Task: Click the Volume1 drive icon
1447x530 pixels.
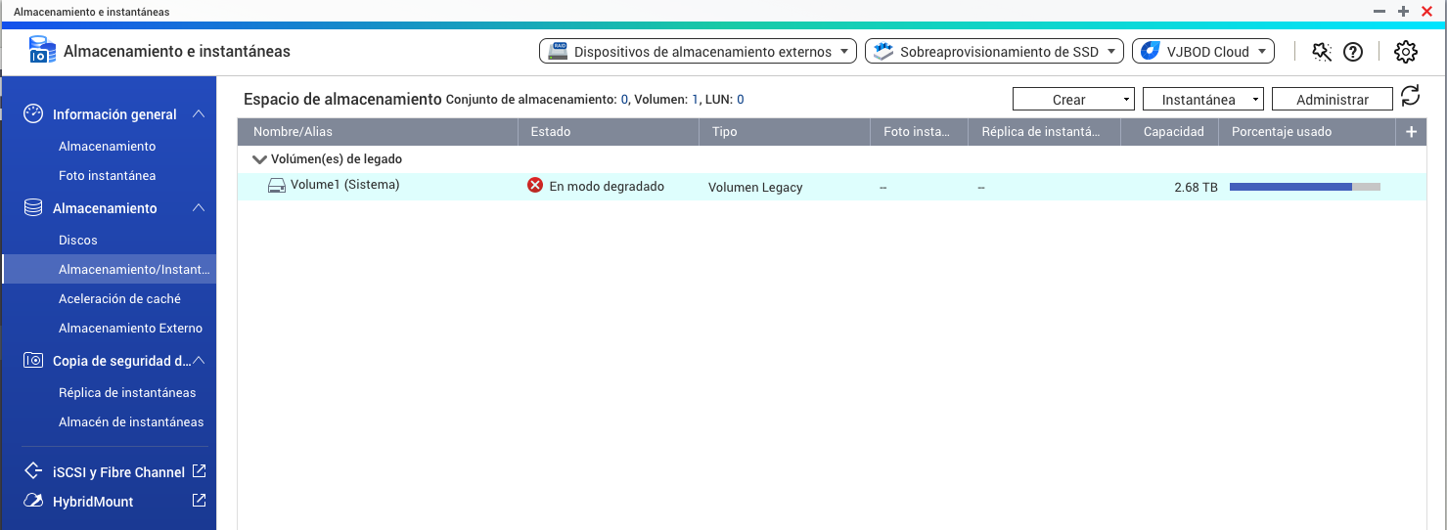Action: click(277, 186)
